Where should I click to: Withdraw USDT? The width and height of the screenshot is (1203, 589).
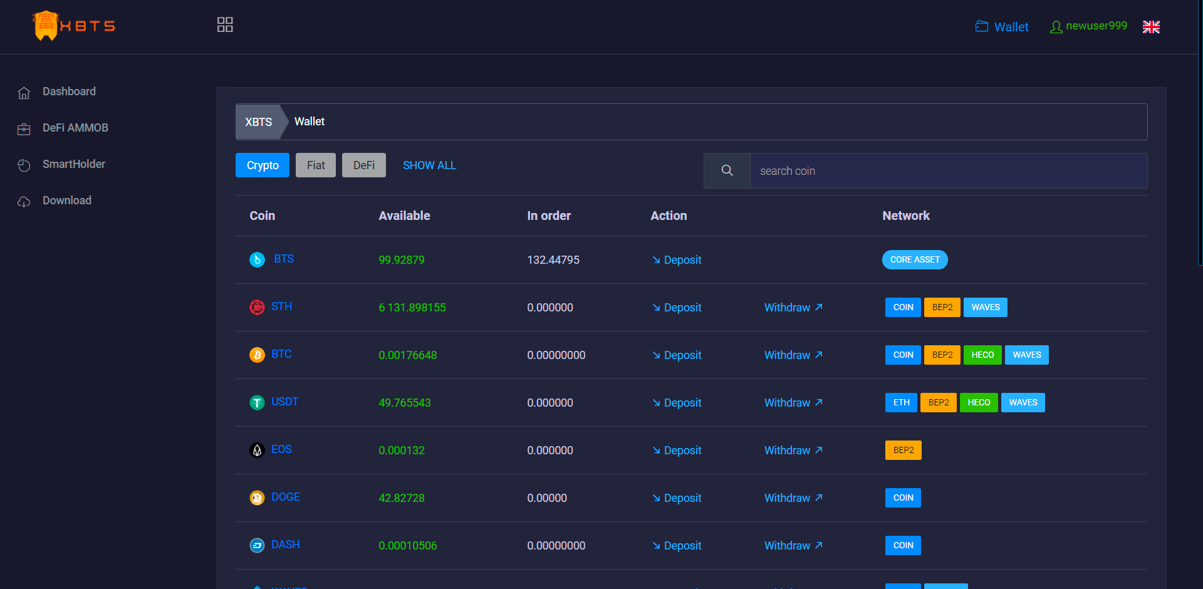(793, 403)
